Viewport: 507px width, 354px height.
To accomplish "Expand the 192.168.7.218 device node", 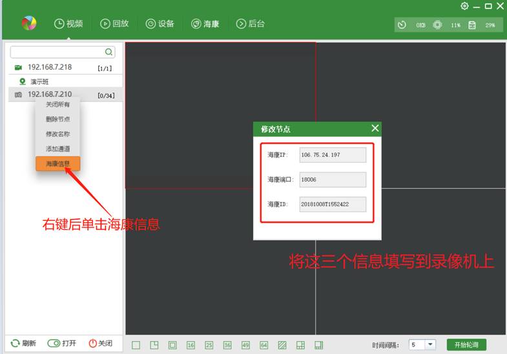I will click(x=49, y=67).
